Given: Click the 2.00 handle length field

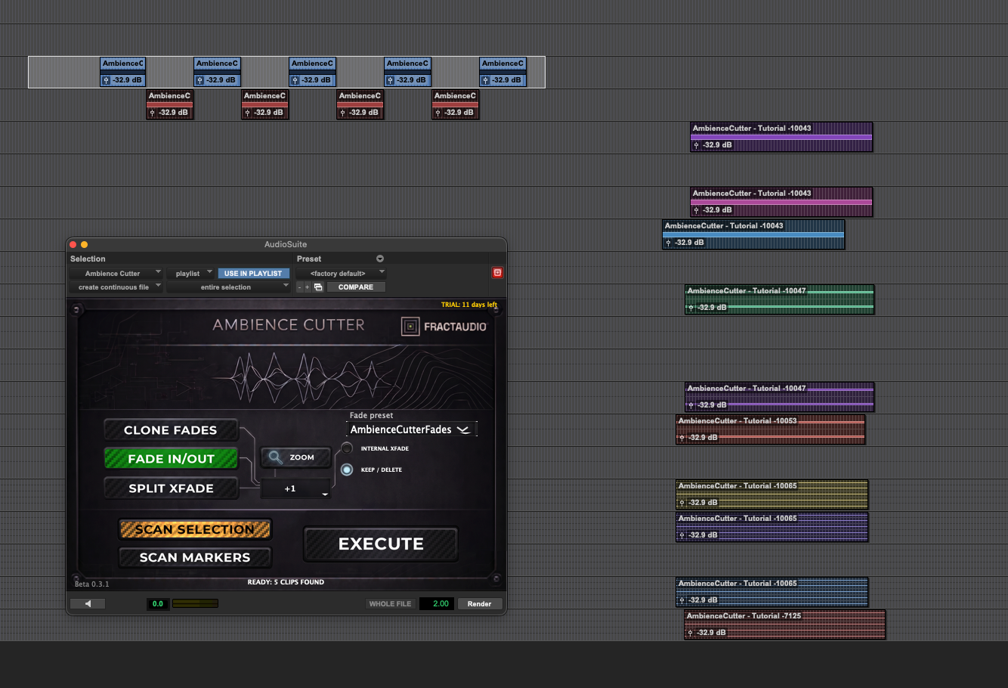Looking at the screenshot, I should tap(436, 604).
